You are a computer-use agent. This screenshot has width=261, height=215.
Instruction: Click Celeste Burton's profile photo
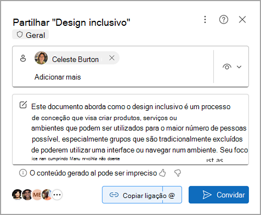click(x=41, y=58)
